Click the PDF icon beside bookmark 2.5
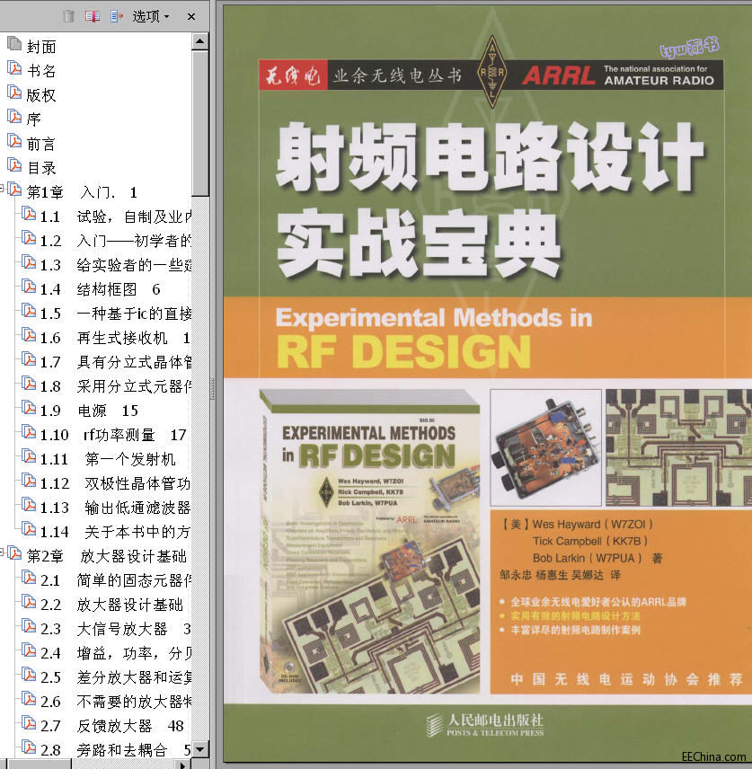752x769 pixels. click(29, 675)
